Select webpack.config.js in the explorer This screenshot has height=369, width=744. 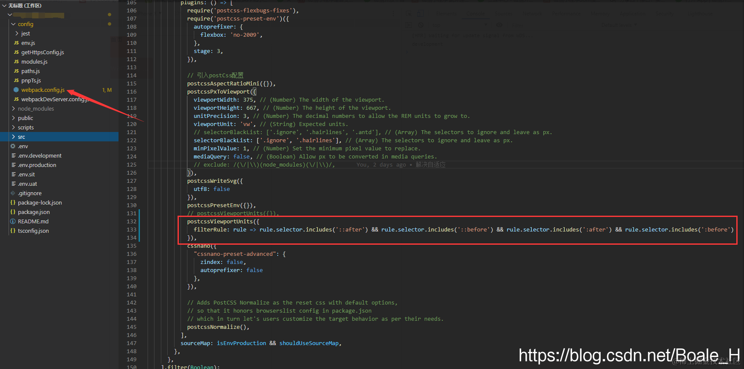[x=43, y=90]
